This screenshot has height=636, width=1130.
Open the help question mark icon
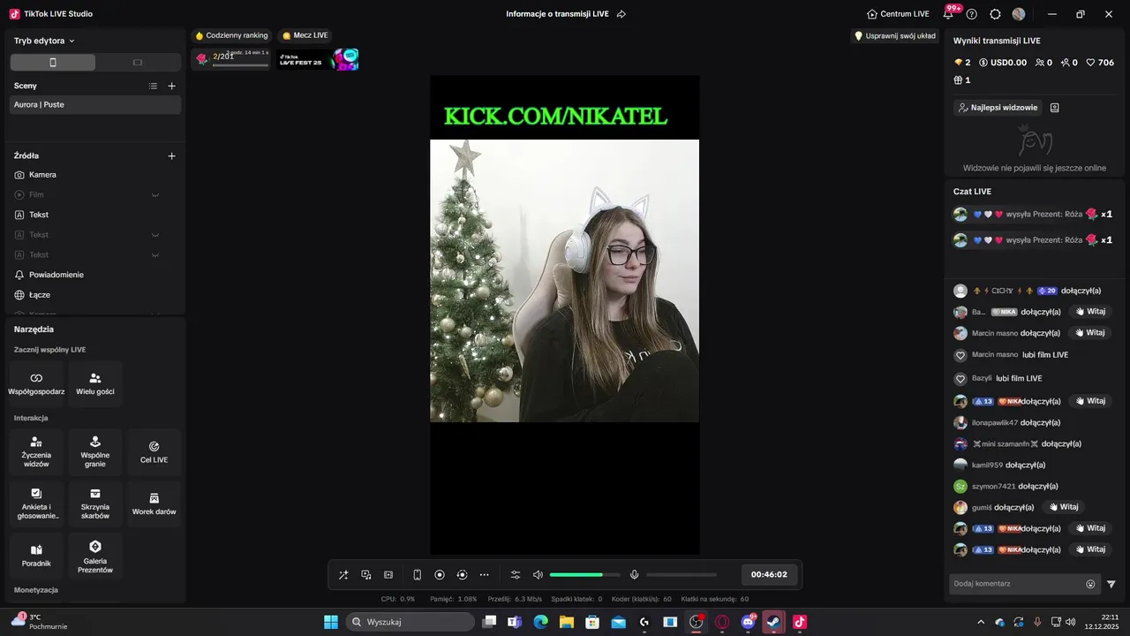click(972, 14)
